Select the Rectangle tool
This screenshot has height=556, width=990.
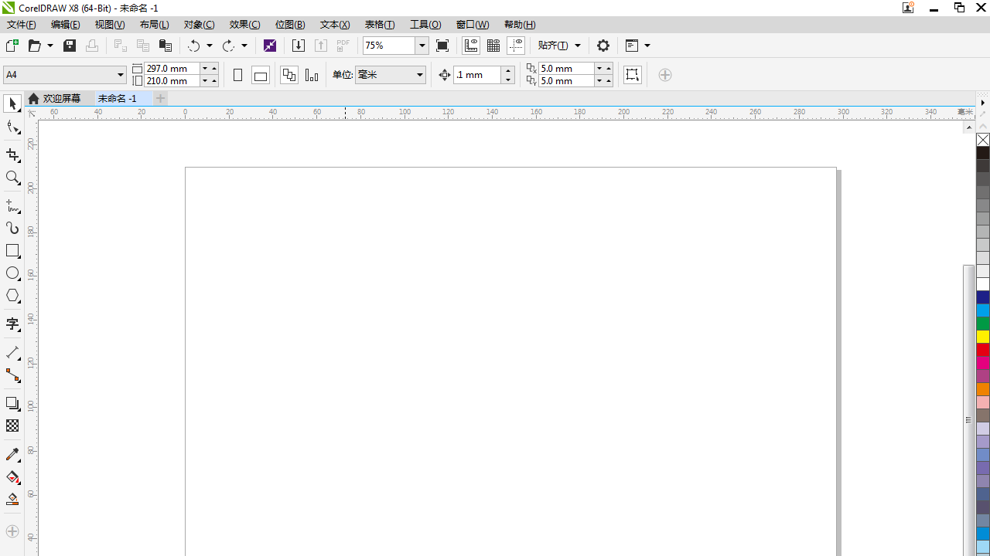click(x=12, y=251)
